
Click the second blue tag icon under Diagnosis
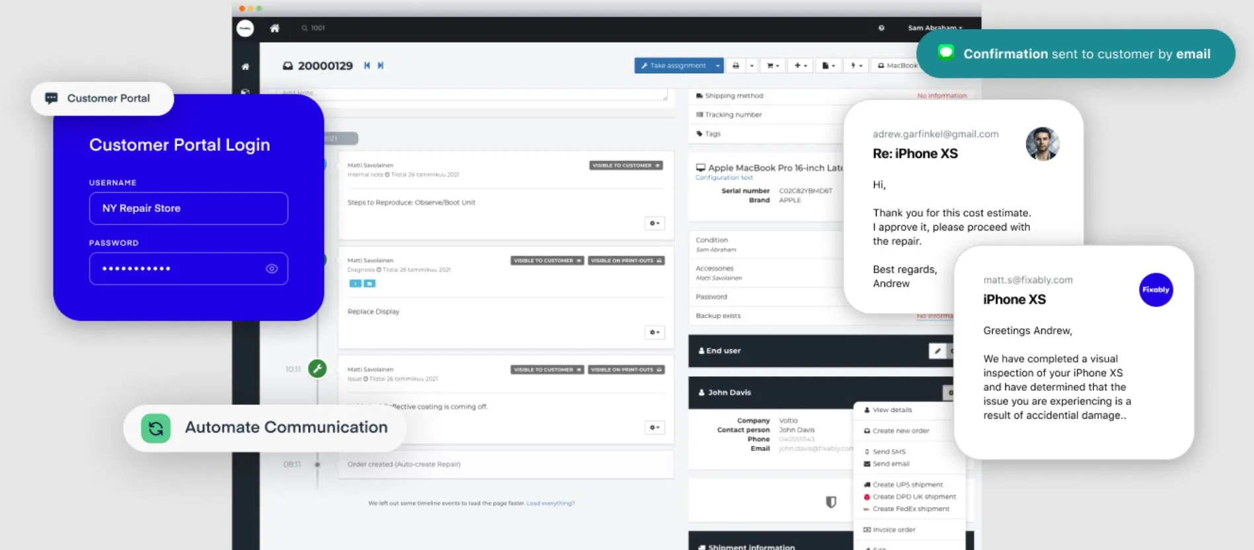point(370,283)
